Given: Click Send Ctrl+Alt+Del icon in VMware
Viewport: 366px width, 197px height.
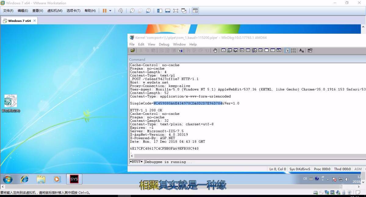Looking at the screenshot, I should pyautogui.click(x=120, y=11).
